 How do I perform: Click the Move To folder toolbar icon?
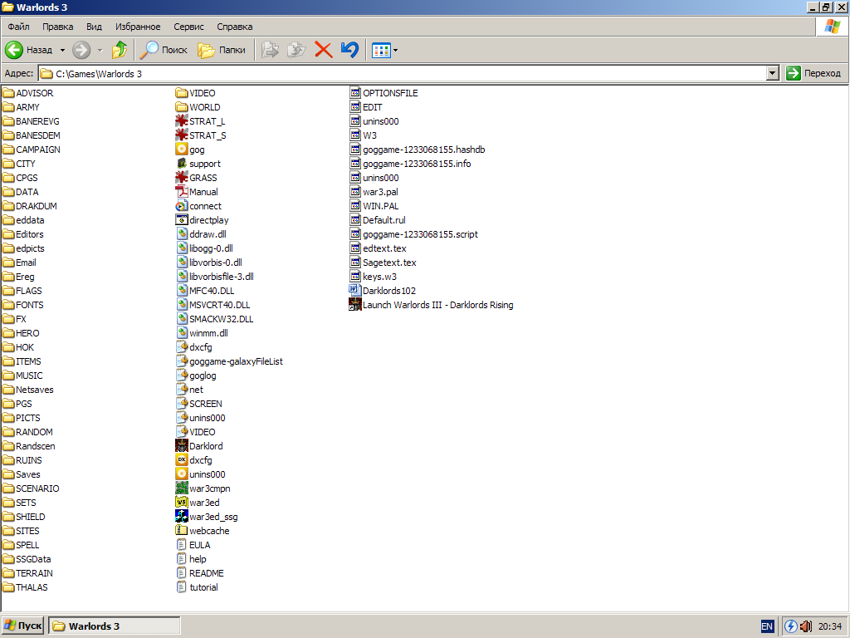click(x=270, y=50)
